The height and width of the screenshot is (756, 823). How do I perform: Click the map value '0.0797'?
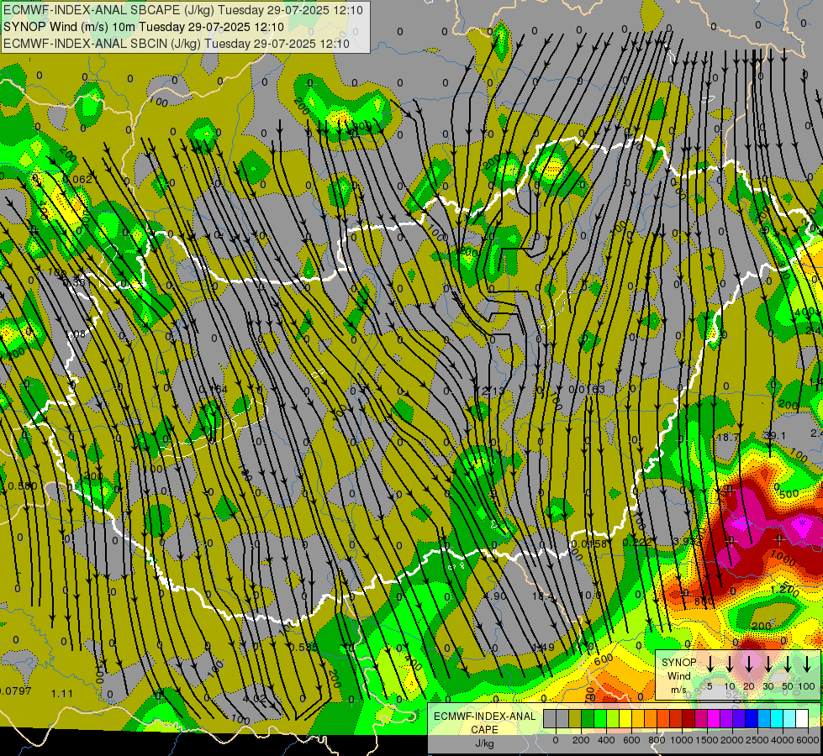pyautogui.click(x=15, y=691)
